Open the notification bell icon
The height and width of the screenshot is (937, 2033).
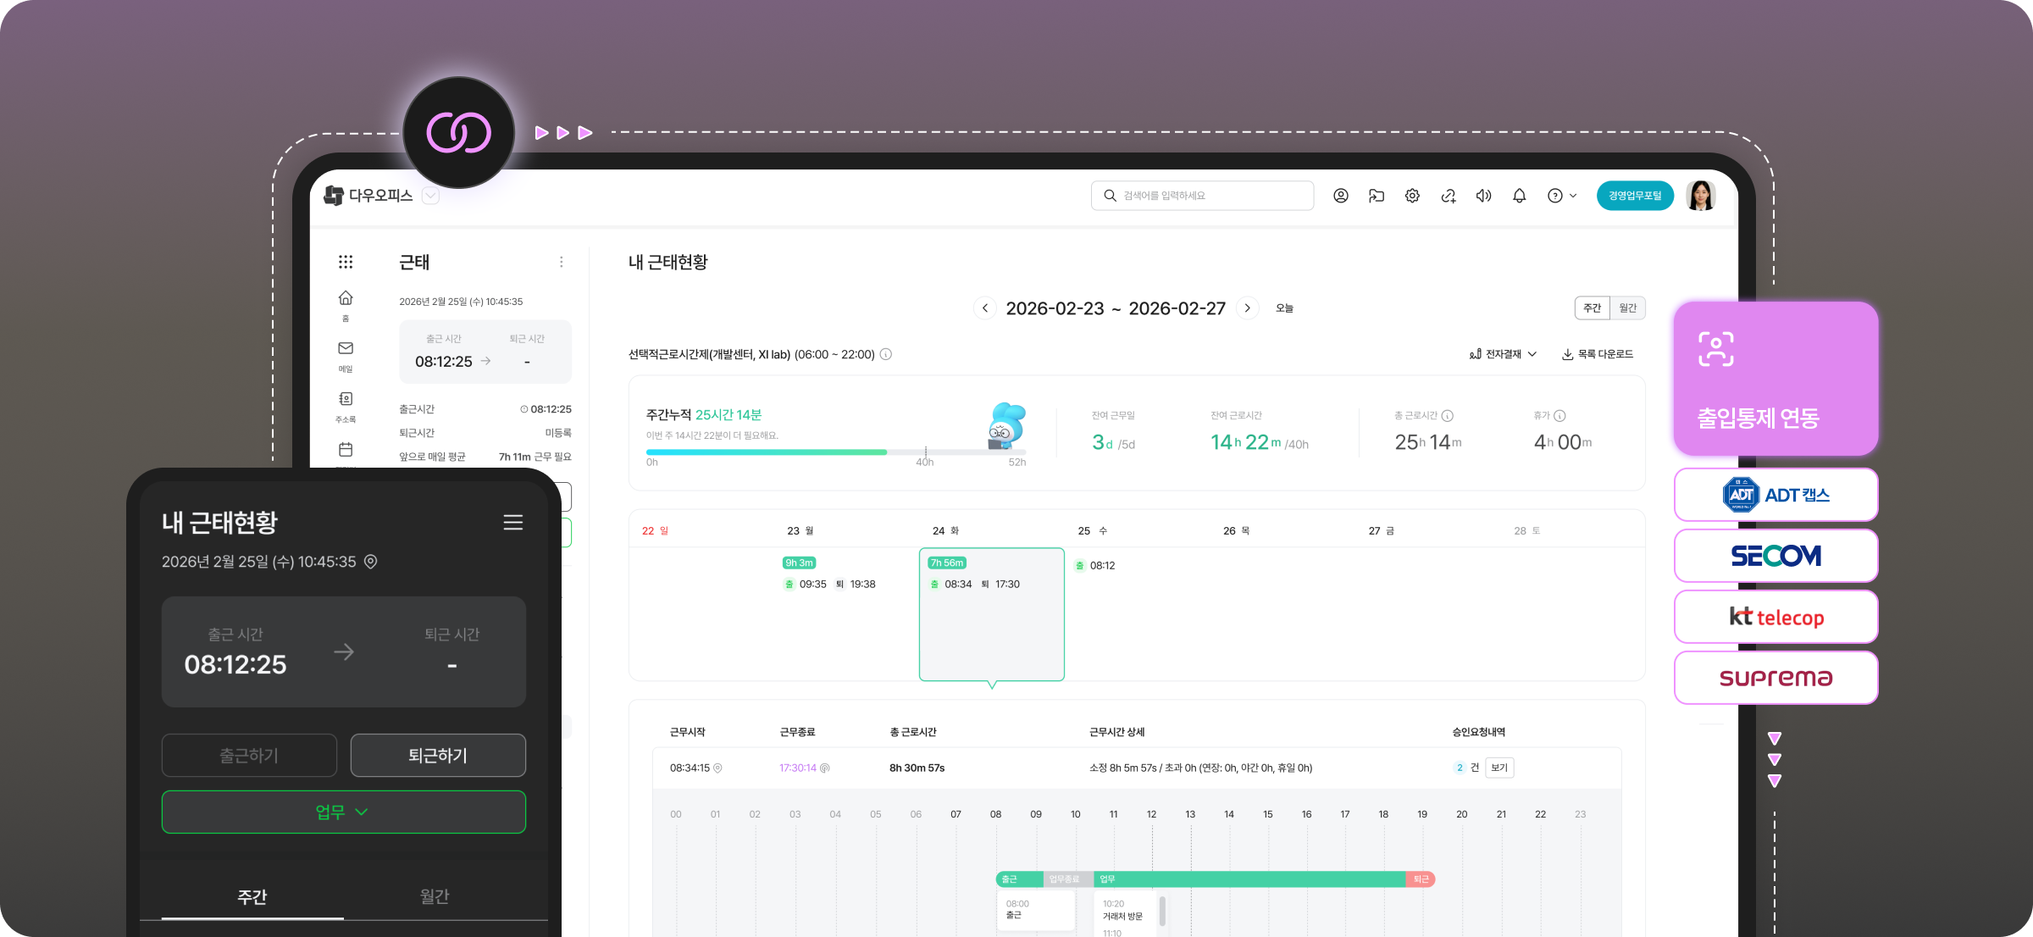[1519, 196]
